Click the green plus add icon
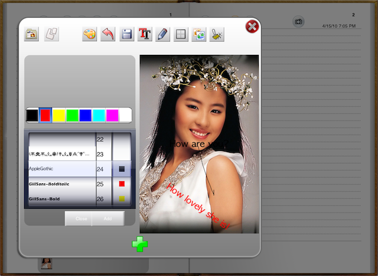The width and height of the screenshot is (378, 276). click(139, 244)
